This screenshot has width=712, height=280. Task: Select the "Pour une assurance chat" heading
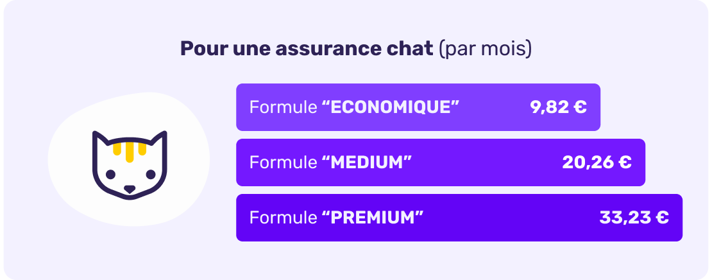tap(307, 49)
